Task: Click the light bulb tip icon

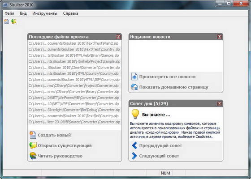Action: tap(135, 114)
